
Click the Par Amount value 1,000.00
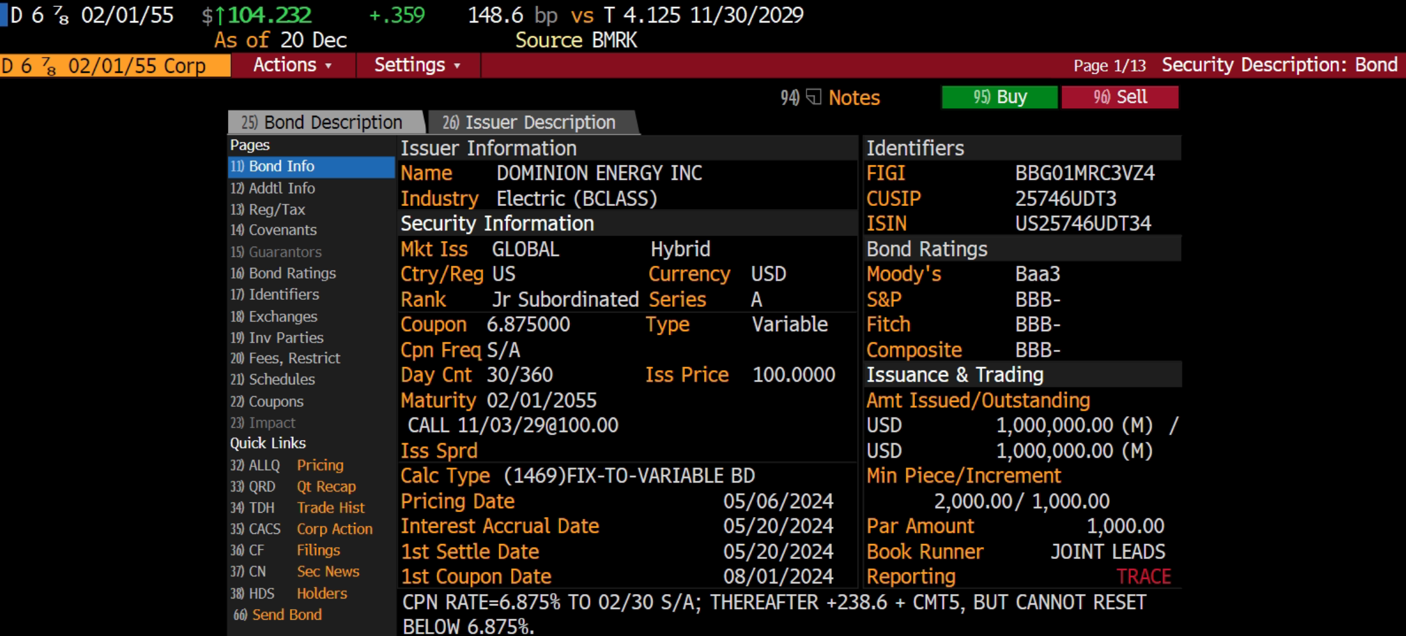coord(1125,526)
